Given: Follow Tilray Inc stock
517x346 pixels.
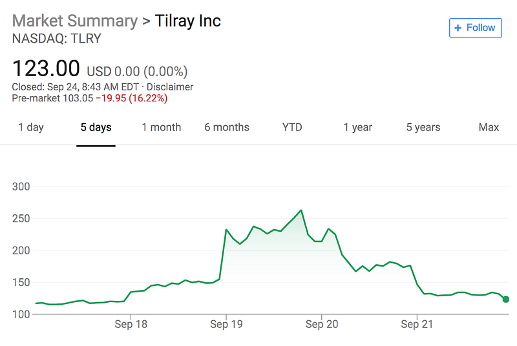Looking at the screenshot, I should (475, 28).
